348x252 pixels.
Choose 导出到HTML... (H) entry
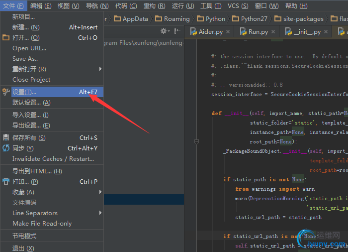52,171
